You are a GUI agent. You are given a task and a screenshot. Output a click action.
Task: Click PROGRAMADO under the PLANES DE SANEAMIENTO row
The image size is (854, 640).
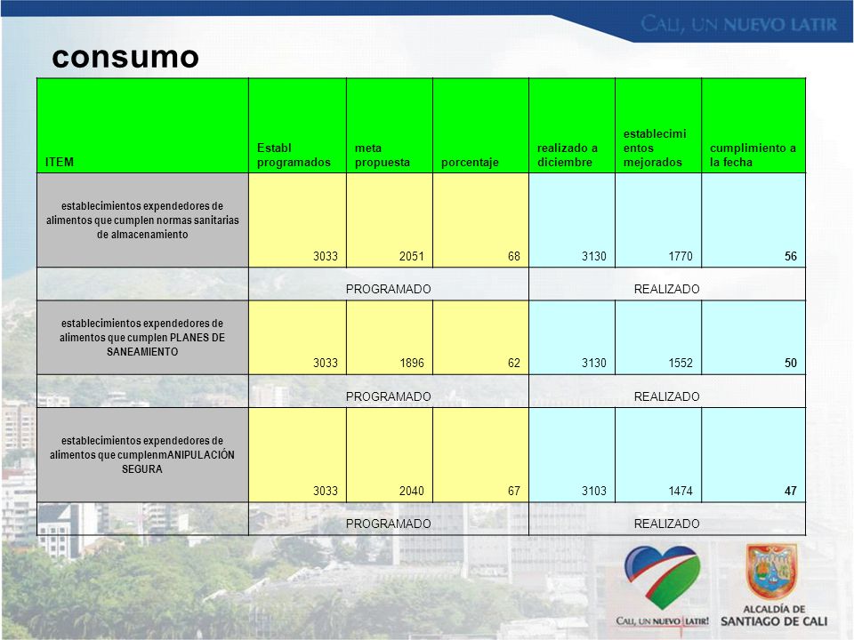[389, 396]
